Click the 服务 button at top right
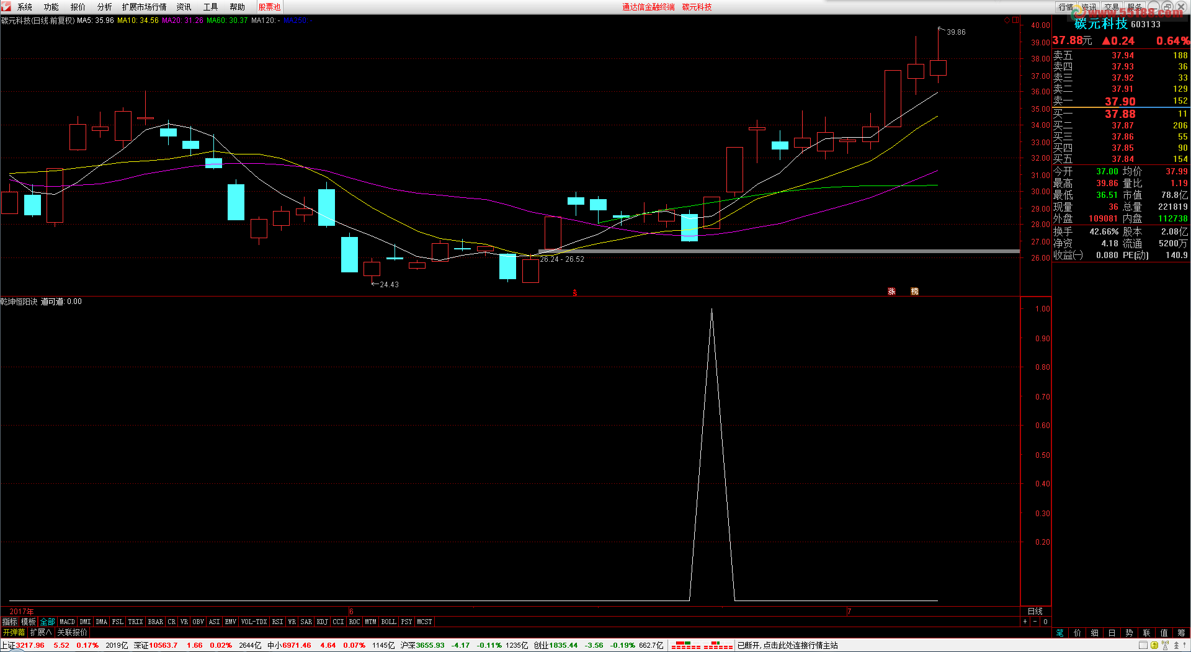Screen dimensions: 1191x652 pos(1135,7)
